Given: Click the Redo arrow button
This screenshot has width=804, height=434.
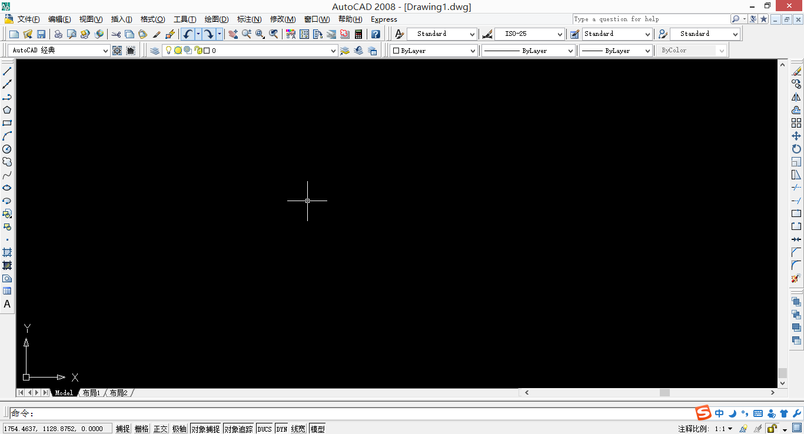Looking at the screenshot, I should tap(209, 34).
